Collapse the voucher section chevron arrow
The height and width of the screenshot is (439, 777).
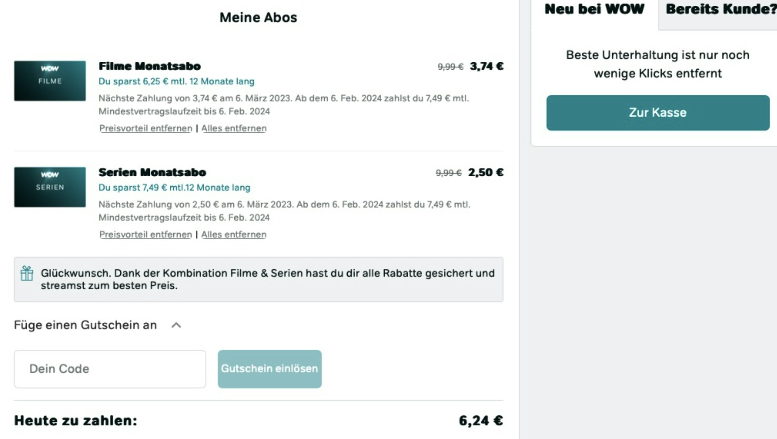(176, 325)
